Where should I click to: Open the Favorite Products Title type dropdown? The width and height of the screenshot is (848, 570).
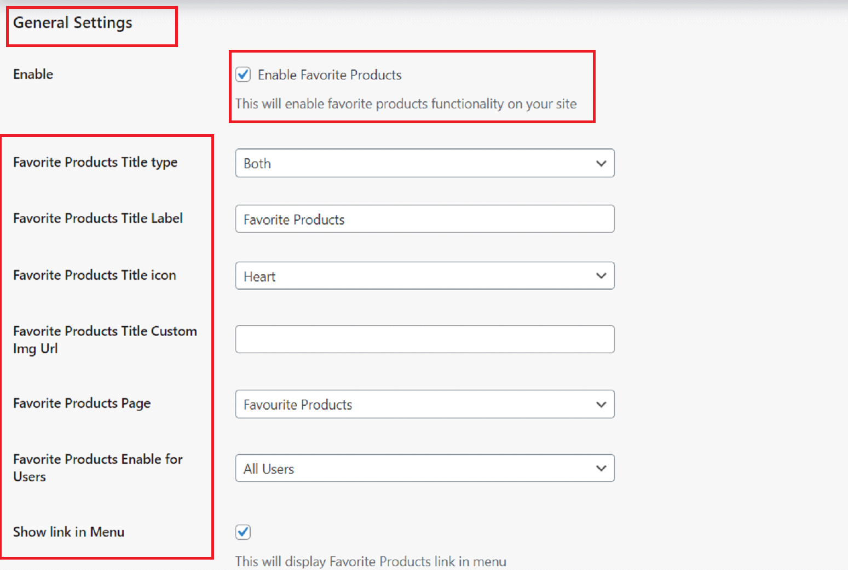tap(425, 163)
